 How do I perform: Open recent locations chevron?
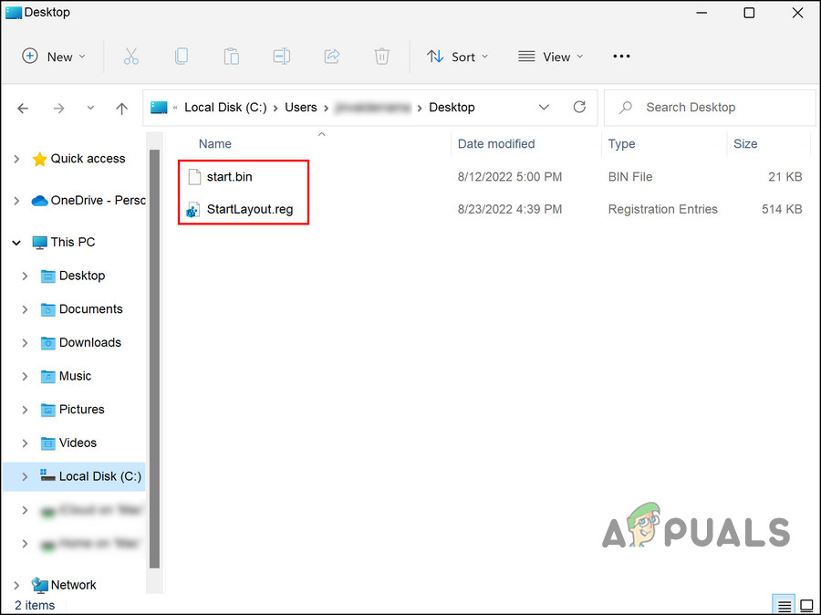coord(90,108)
